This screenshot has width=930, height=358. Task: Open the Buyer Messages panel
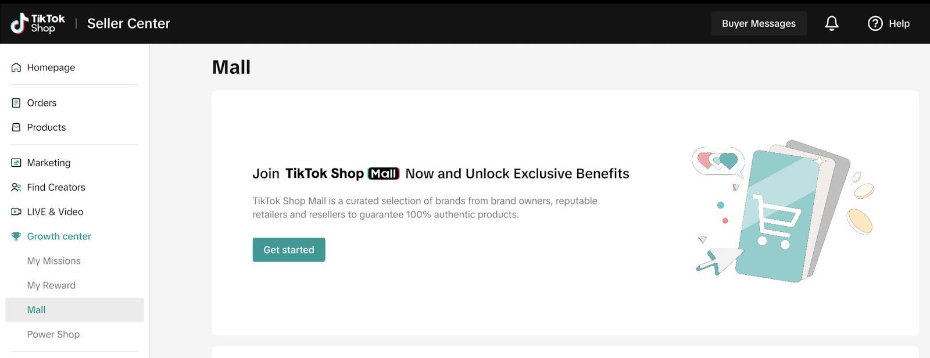tap(758, 23)
